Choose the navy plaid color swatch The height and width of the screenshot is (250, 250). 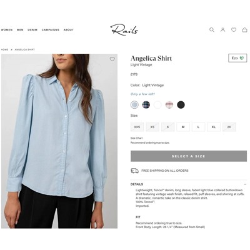[146, 105]
